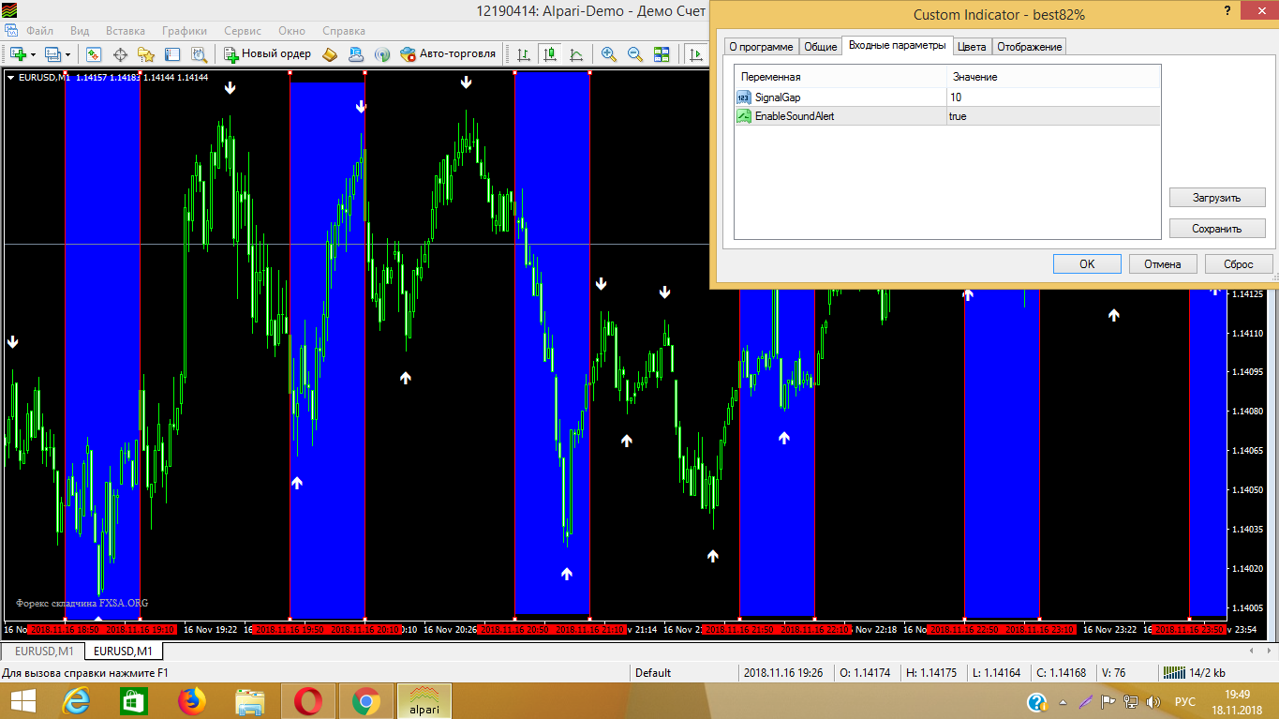Select the EnableSoundAlert value true cell

(x=1054, y=116)
